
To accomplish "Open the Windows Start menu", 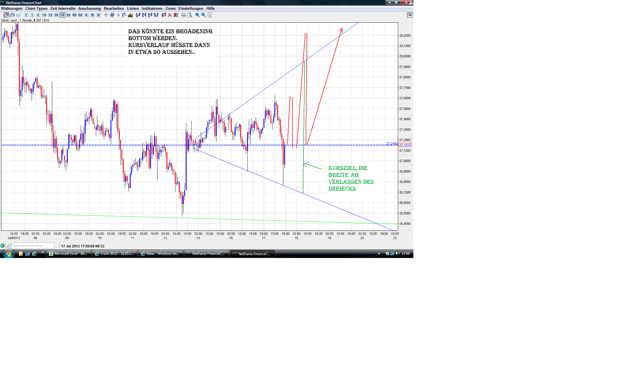I will pyautogui.click(x=8, y=253).
